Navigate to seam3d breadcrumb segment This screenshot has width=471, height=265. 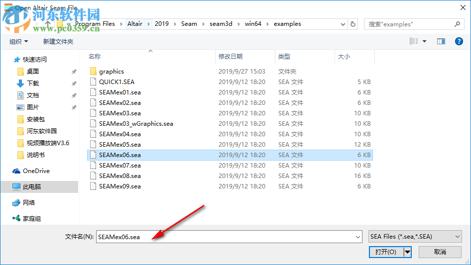[221, 24]
